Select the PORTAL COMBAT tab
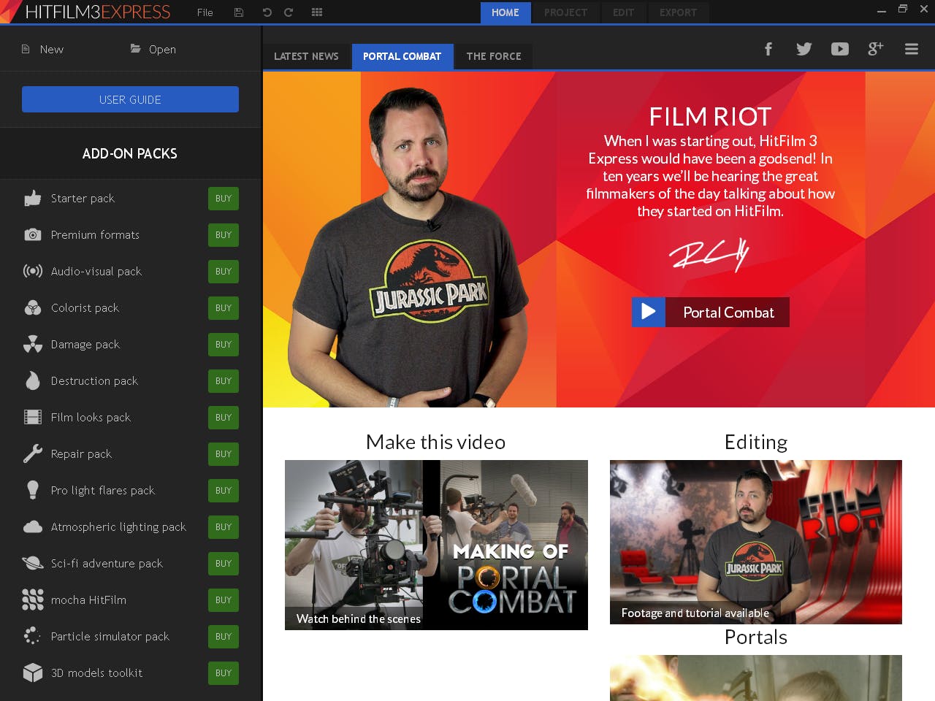The image size is (935, 701). pyautogui.click(x=402, y=56)
